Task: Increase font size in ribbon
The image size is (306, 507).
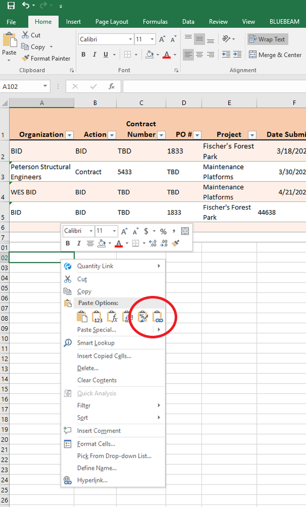Action: (162, 40)
